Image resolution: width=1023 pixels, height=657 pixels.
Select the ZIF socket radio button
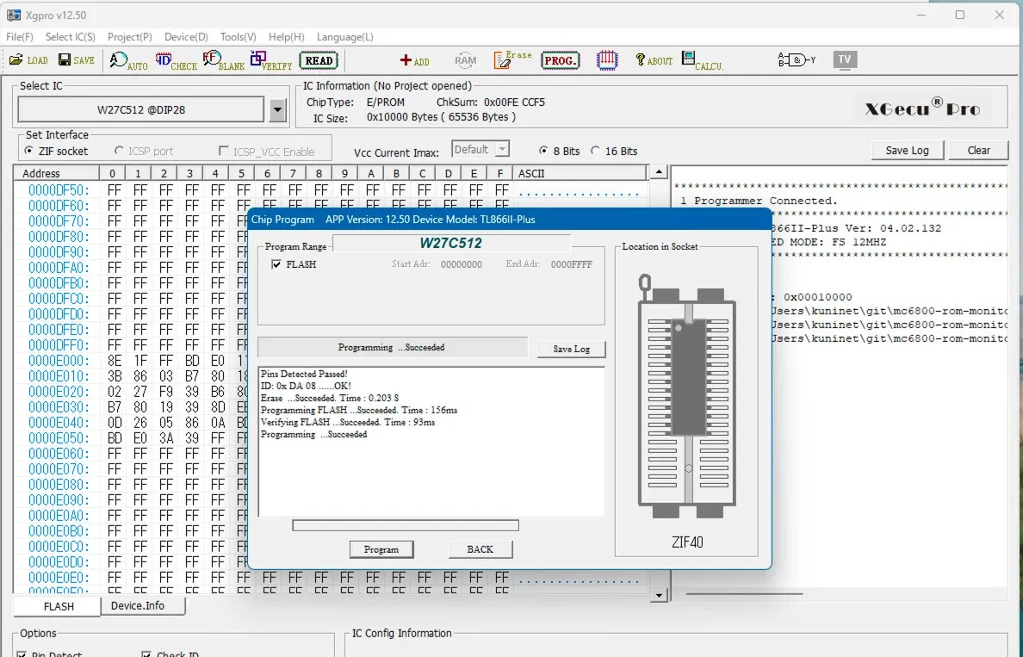(x=28, y=151)
